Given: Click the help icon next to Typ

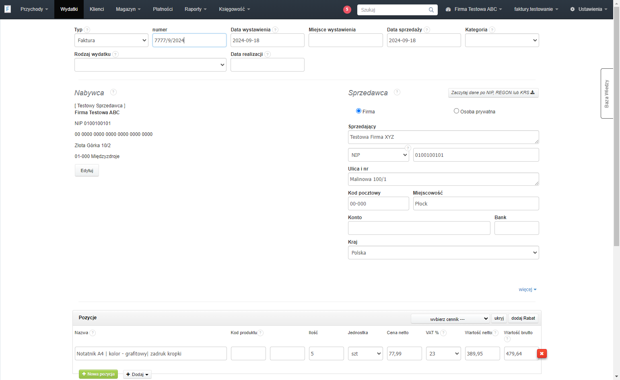Looking at the screenshot, I should pos(87,30).
